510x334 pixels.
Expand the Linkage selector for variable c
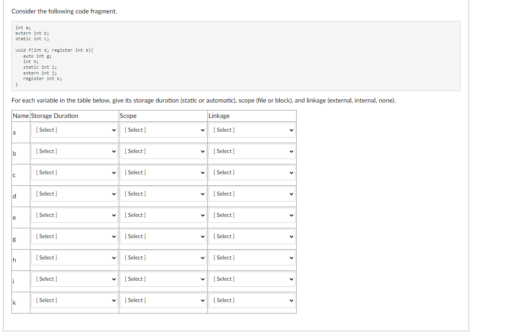pos(252,172)
